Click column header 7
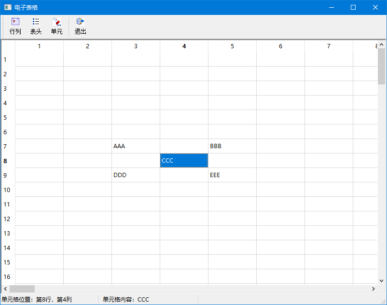This screenshot has width=387, height=305. click(x=329, y=46)
